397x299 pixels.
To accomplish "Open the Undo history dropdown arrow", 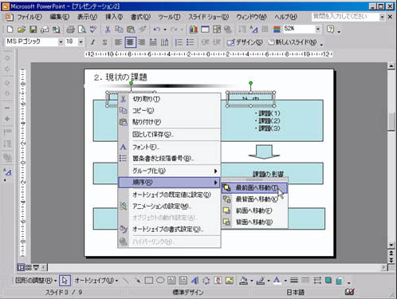I will (165, 30).
